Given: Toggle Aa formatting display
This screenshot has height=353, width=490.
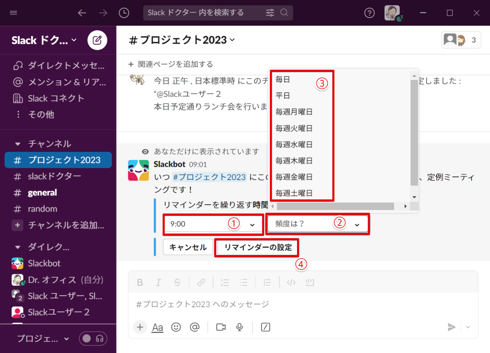Looking at the screenshot, I should coord(158,327).
